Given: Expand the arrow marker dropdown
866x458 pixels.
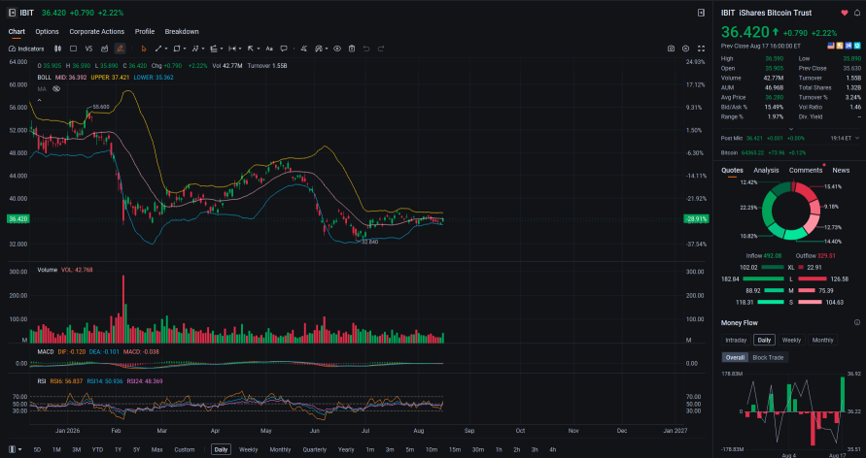Looking at the screenshot, I should tap(259, 49).
